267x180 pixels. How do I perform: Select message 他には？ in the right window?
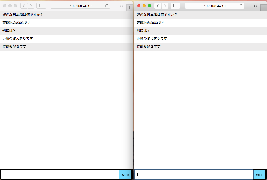(x=200, y=31)
